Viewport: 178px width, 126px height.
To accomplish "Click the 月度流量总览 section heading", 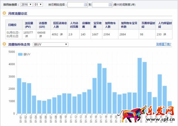I will pyautogui.click(x=17, y=13).
